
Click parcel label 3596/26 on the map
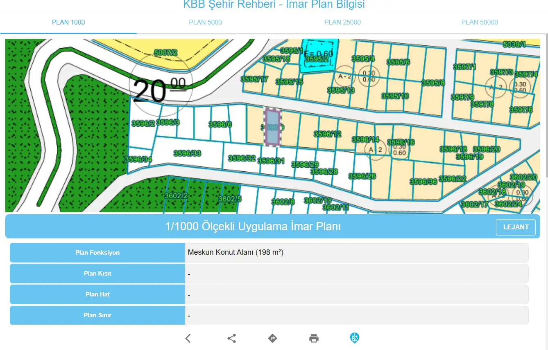[x=362, y=176]
